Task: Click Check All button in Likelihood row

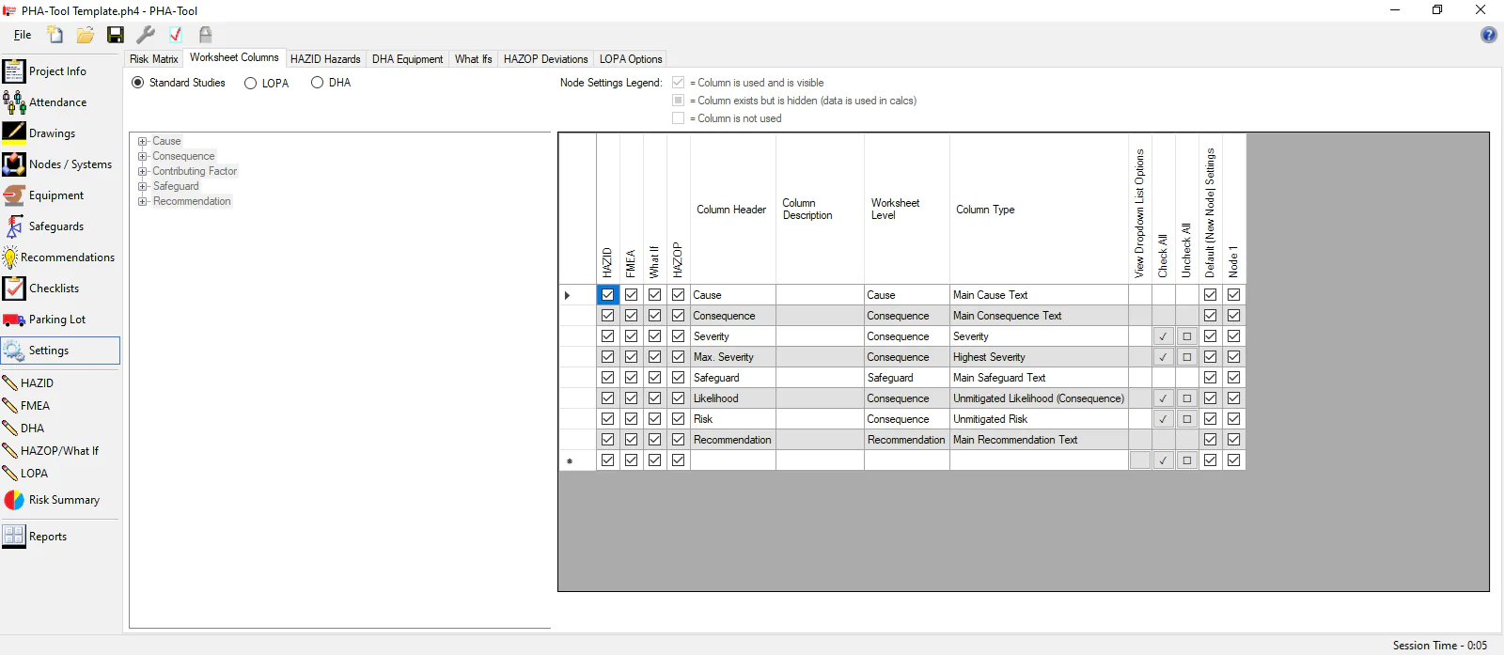Action: (1164, 398)
